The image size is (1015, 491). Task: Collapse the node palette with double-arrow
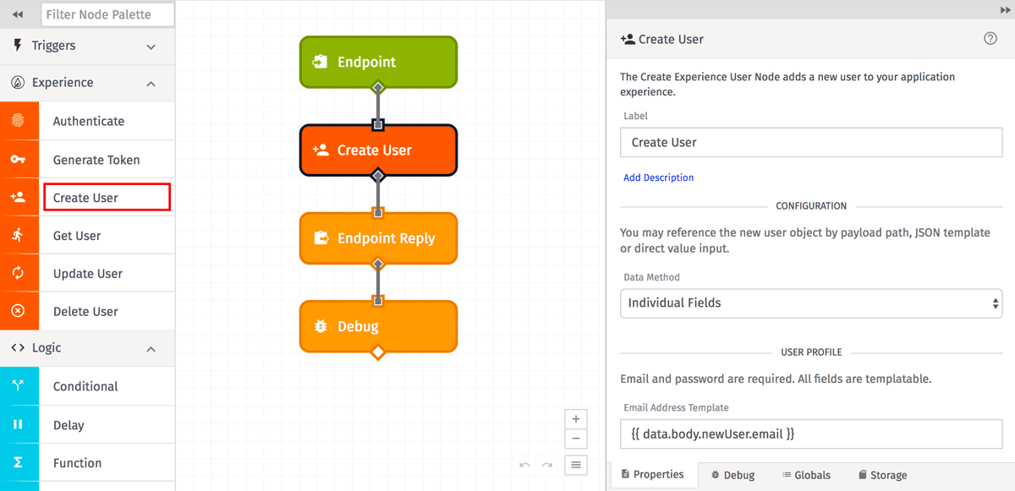(18, 14)
